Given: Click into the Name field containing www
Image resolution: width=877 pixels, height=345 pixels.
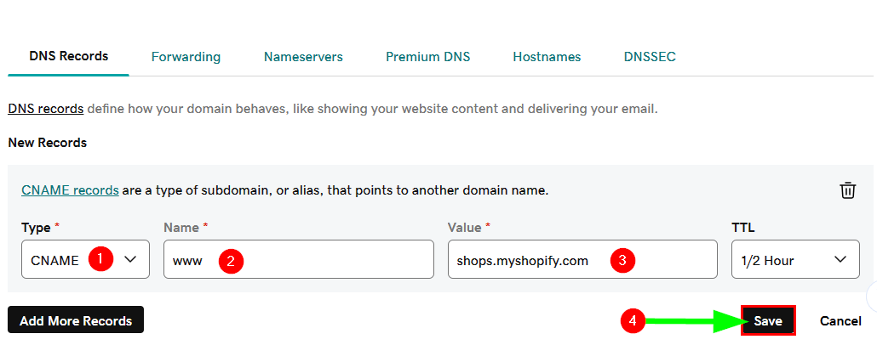Looking at the screenshot, I should (x=324, y=260).
